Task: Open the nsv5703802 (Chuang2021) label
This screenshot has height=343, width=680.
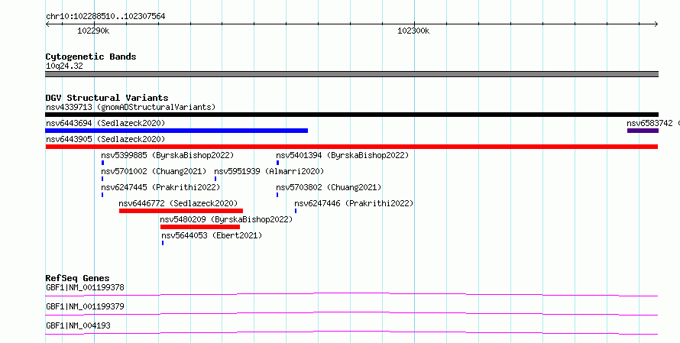Action: (329, 187)
